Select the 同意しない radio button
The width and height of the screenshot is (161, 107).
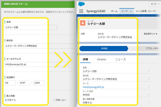[54, 100]
